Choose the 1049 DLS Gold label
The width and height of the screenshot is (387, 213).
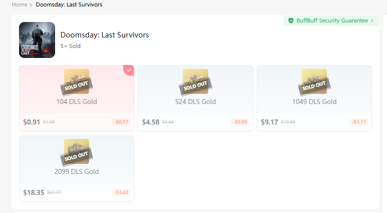point(314,102)
